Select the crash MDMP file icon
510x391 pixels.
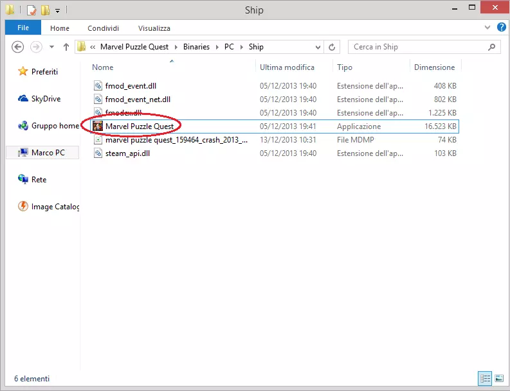pyautogui.click(x=98, y=140)
